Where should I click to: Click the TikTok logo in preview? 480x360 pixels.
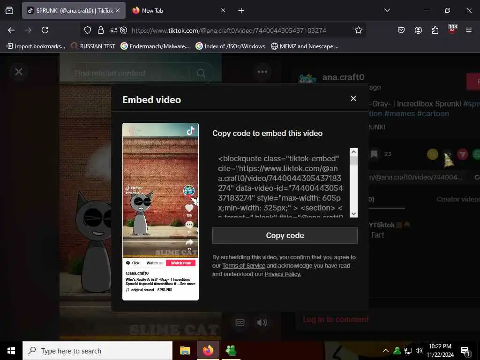[190, 131]
